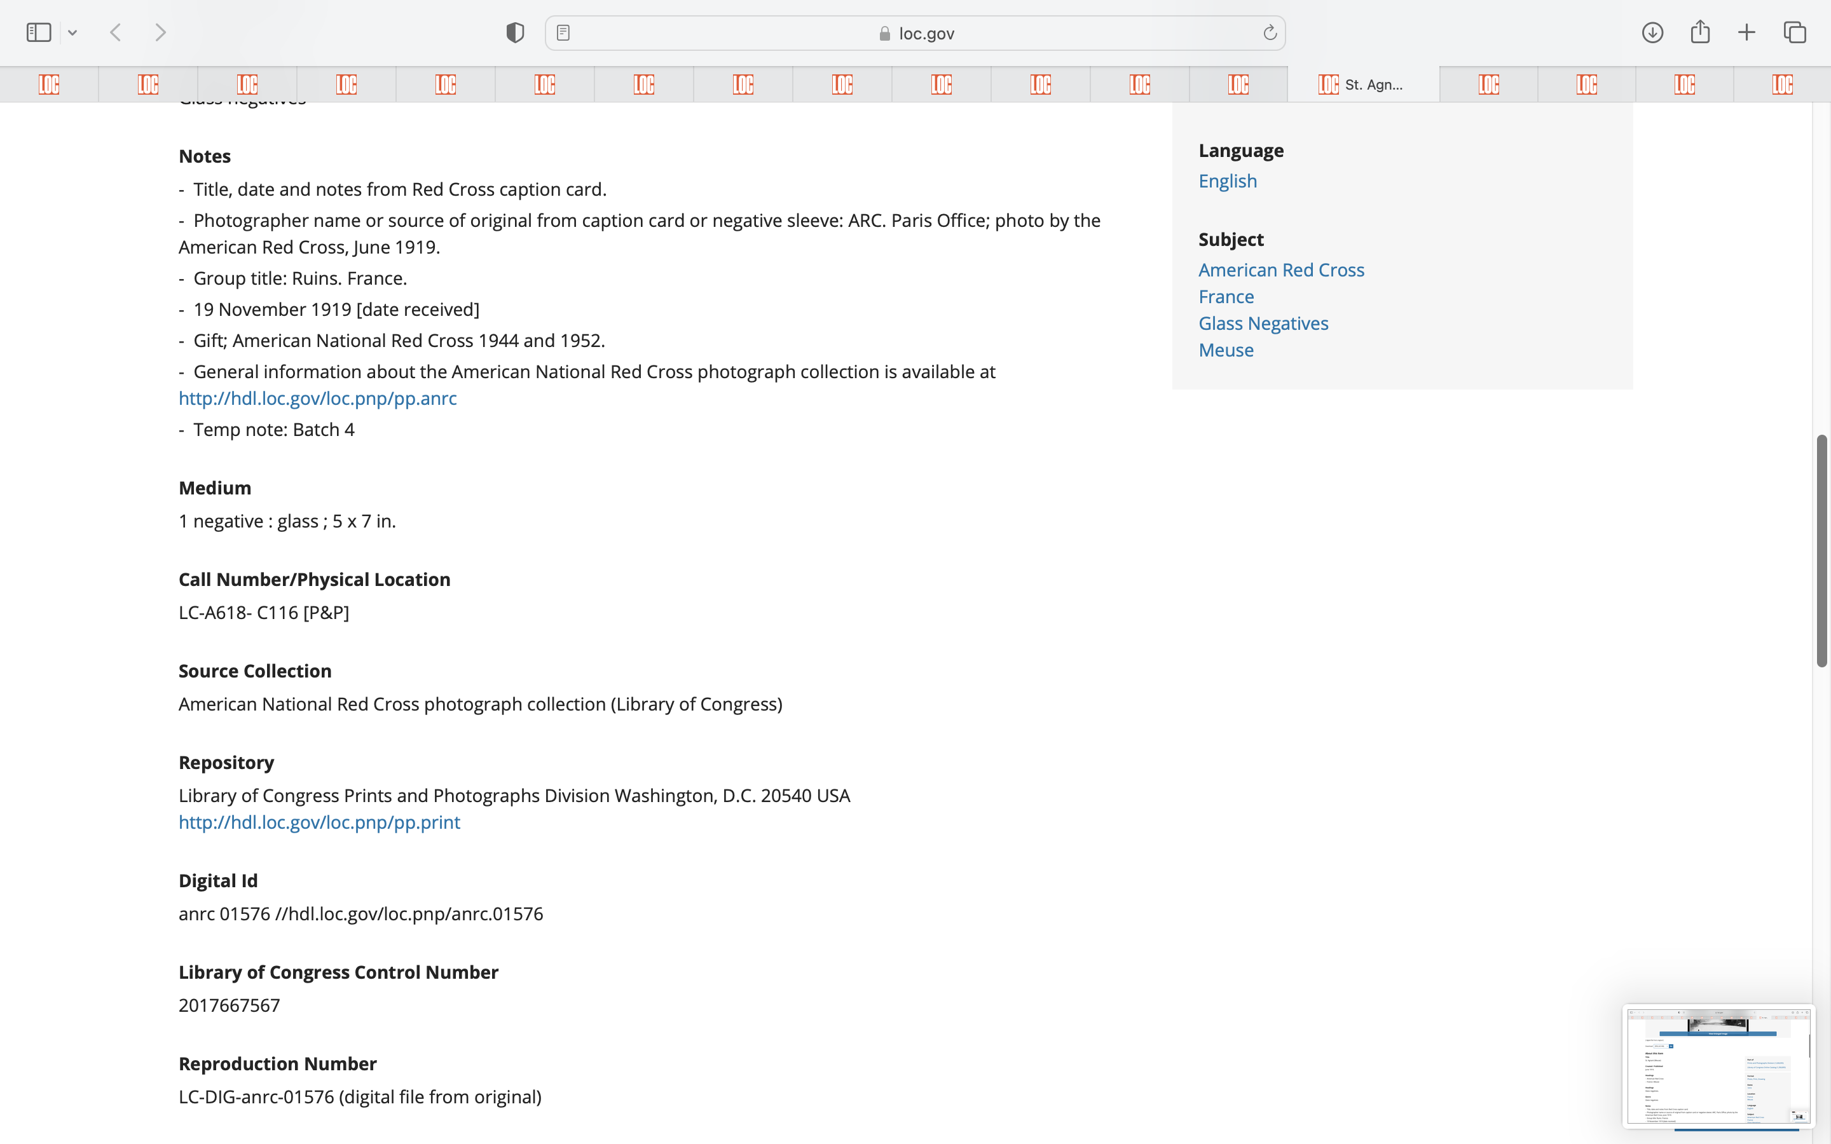
Task: Follow the Meuse subject link
Action: [1226, 350]
